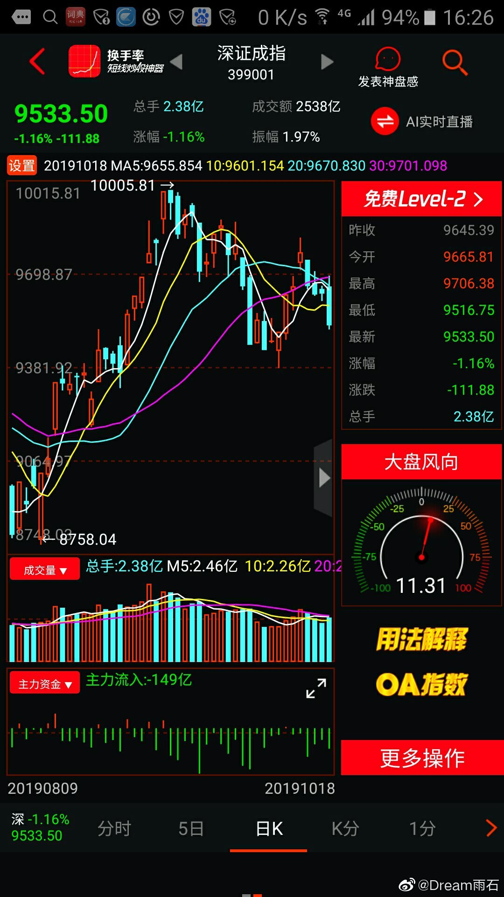Tap 更多操作 button
The image size is (504, 897).
pos(422,758)
